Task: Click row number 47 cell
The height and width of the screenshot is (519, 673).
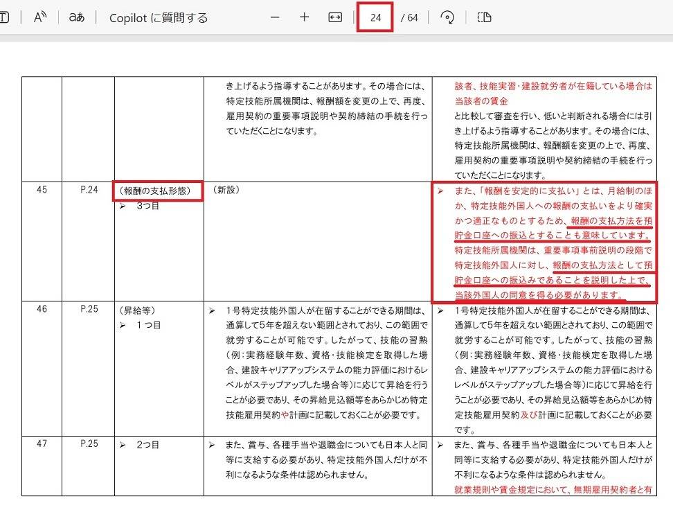Action: coord(42,444)
